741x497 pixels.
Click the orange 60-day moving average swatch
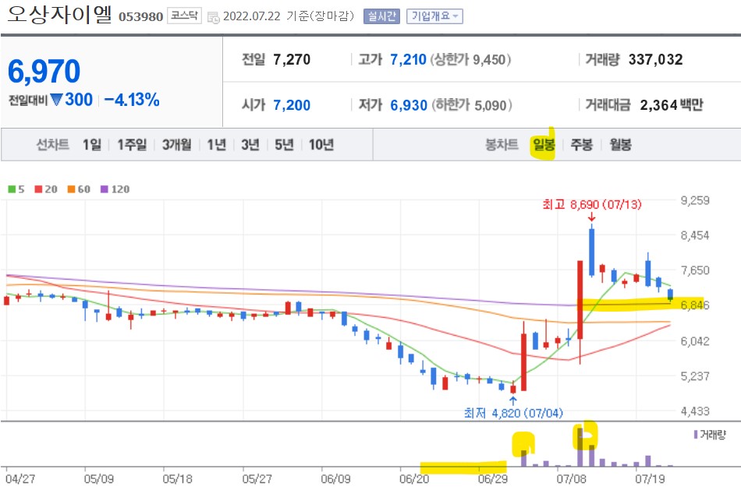pyautogui.click(x=71, y=189)
